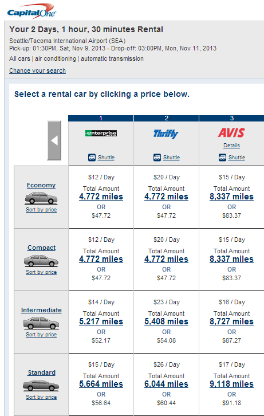Image resolution: width=264 pixels, height=416 pixels.
Task: Select Enterprise Standard for 5,664 miles
Action: point(101,384)
